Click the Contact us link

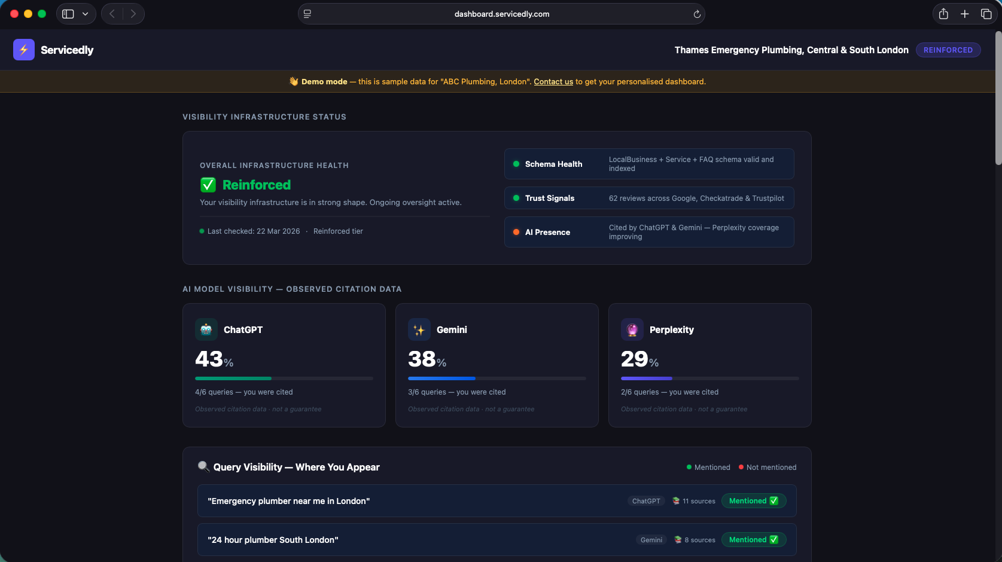click(x=553, y=81)
